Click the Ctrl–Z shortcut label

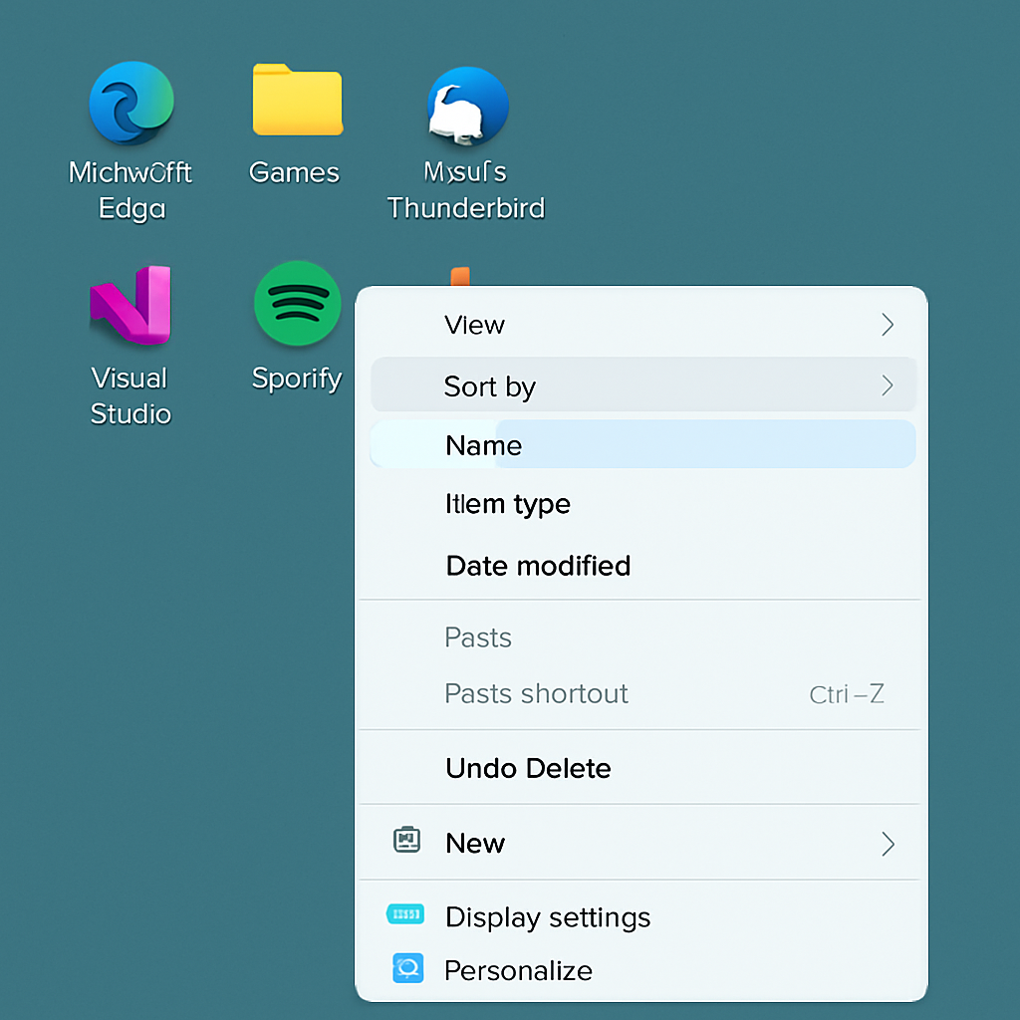point(847,694)
